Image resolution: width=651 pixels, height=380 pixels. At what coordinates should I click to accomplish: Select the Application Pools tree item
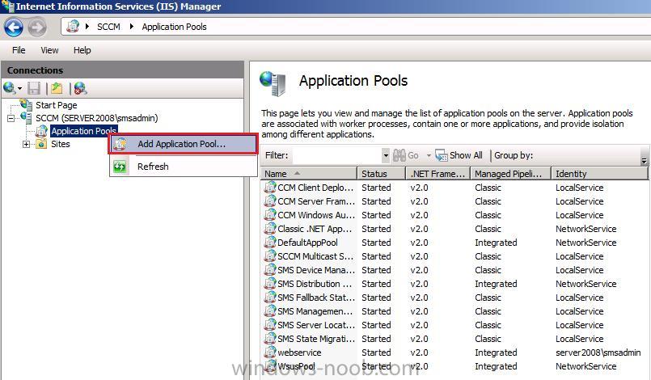coord(83,131)
